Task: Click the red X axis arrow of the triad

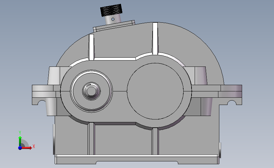Action: tap(27, 148)
